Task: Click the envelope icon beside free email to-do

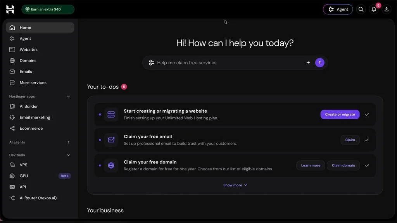Action: [x=111, y=140]
